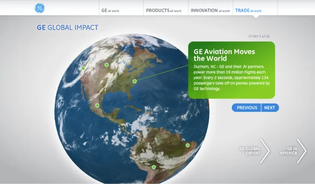Click the 'GE Aviation Moves the World' headline
Viewport: 315px width, 184px height.
click(x=224, y=55)
